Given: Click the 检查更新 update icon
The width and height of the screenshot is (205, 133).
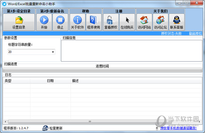Looking at the screenshot, I should pyautogui.click(x=45, y=128).
